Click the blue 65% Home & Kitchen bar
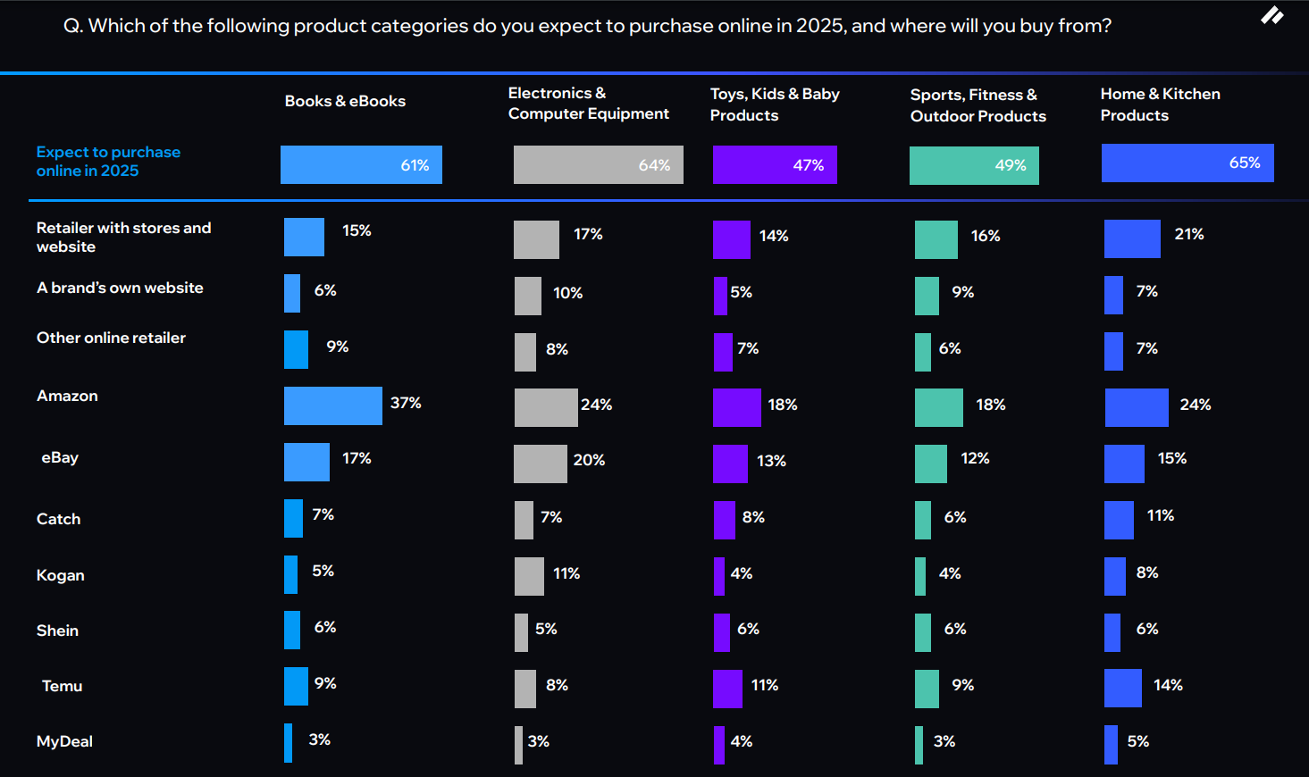1309x777 pixels. pos(1187,163)
